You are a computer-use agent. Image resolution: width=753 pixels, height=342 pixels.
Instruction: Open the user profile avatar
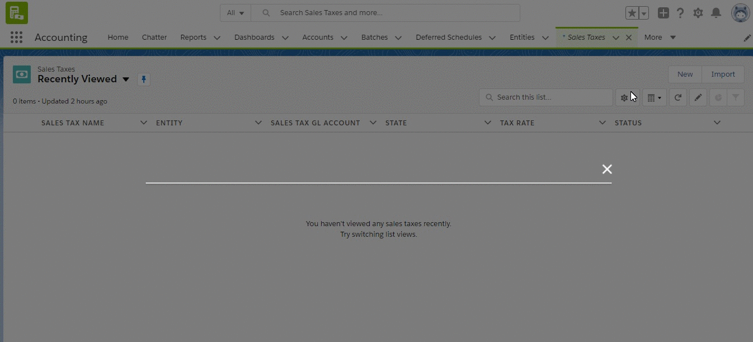coord(740,13)
